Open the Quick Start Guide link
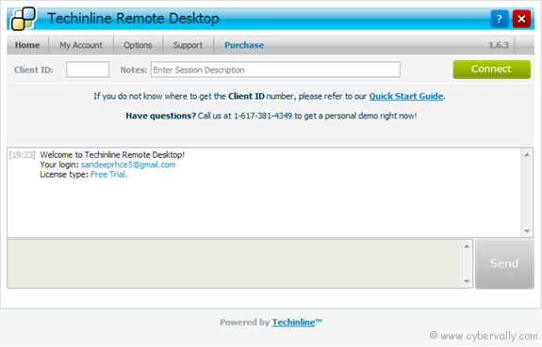542x347 pixels. (x=406, y=96)
